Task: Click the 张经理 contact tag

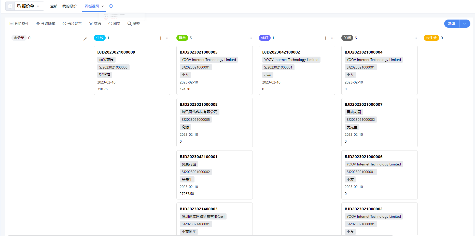Action: (105, 75)
